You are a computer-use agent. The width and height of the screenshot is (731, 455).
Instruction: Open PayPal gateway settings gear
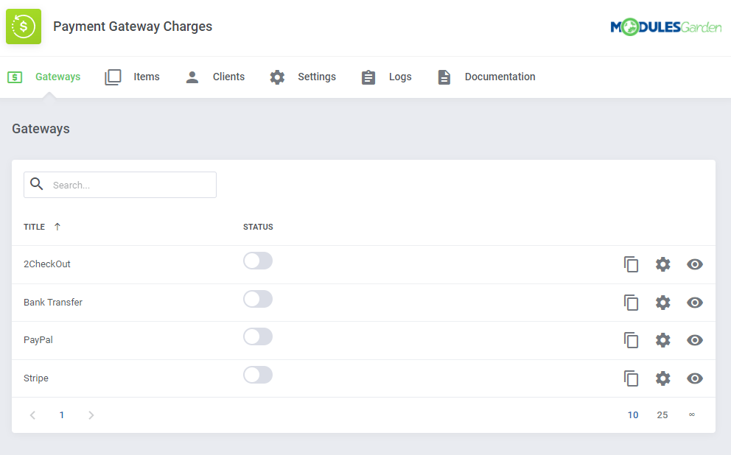662,340
